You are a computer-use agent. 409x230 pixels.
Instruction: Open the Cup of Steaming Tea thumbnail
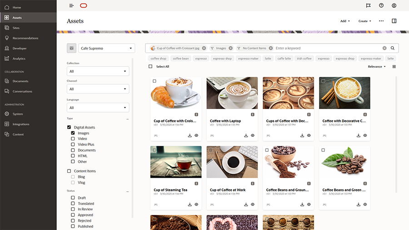176,162
